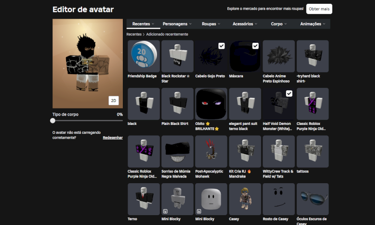Open the Roupas tab
This screenshot has height=225, width=375.
tap(211, 23)
